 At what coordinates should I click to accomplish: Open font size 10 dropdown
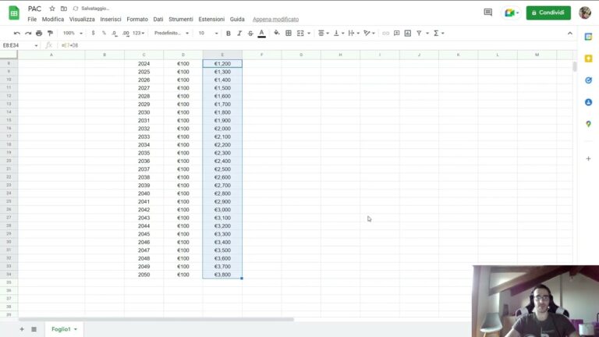[x=207, y=34]
